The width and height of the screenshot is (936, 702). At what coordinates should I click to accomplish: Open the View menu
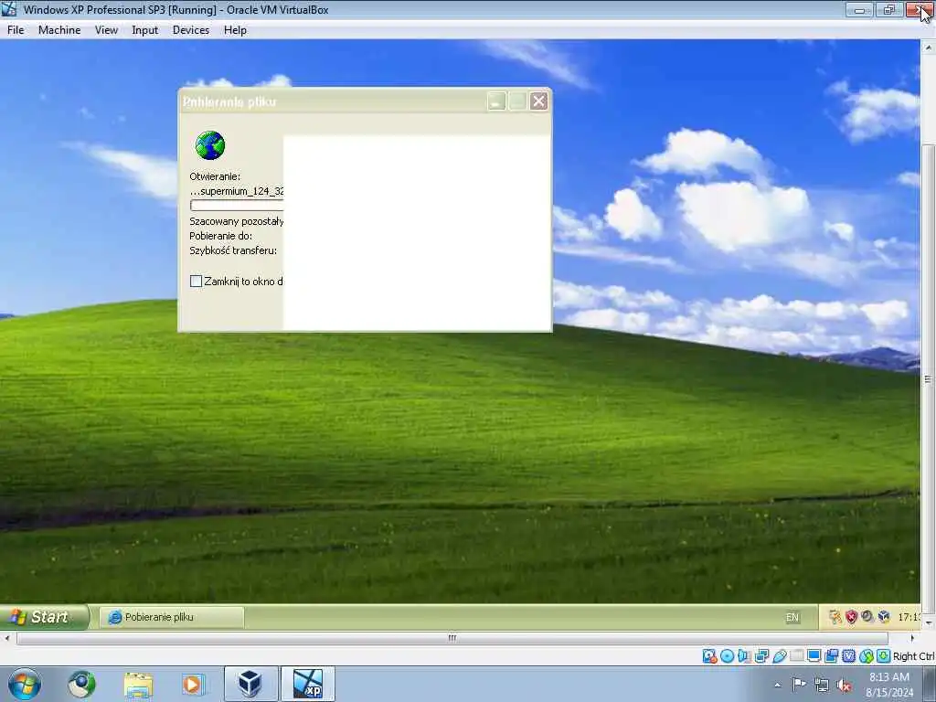click(x=106, y=30)
